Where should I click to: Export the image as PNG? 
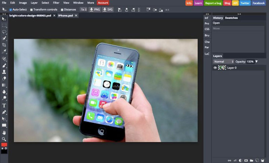[x=94, y=10]
